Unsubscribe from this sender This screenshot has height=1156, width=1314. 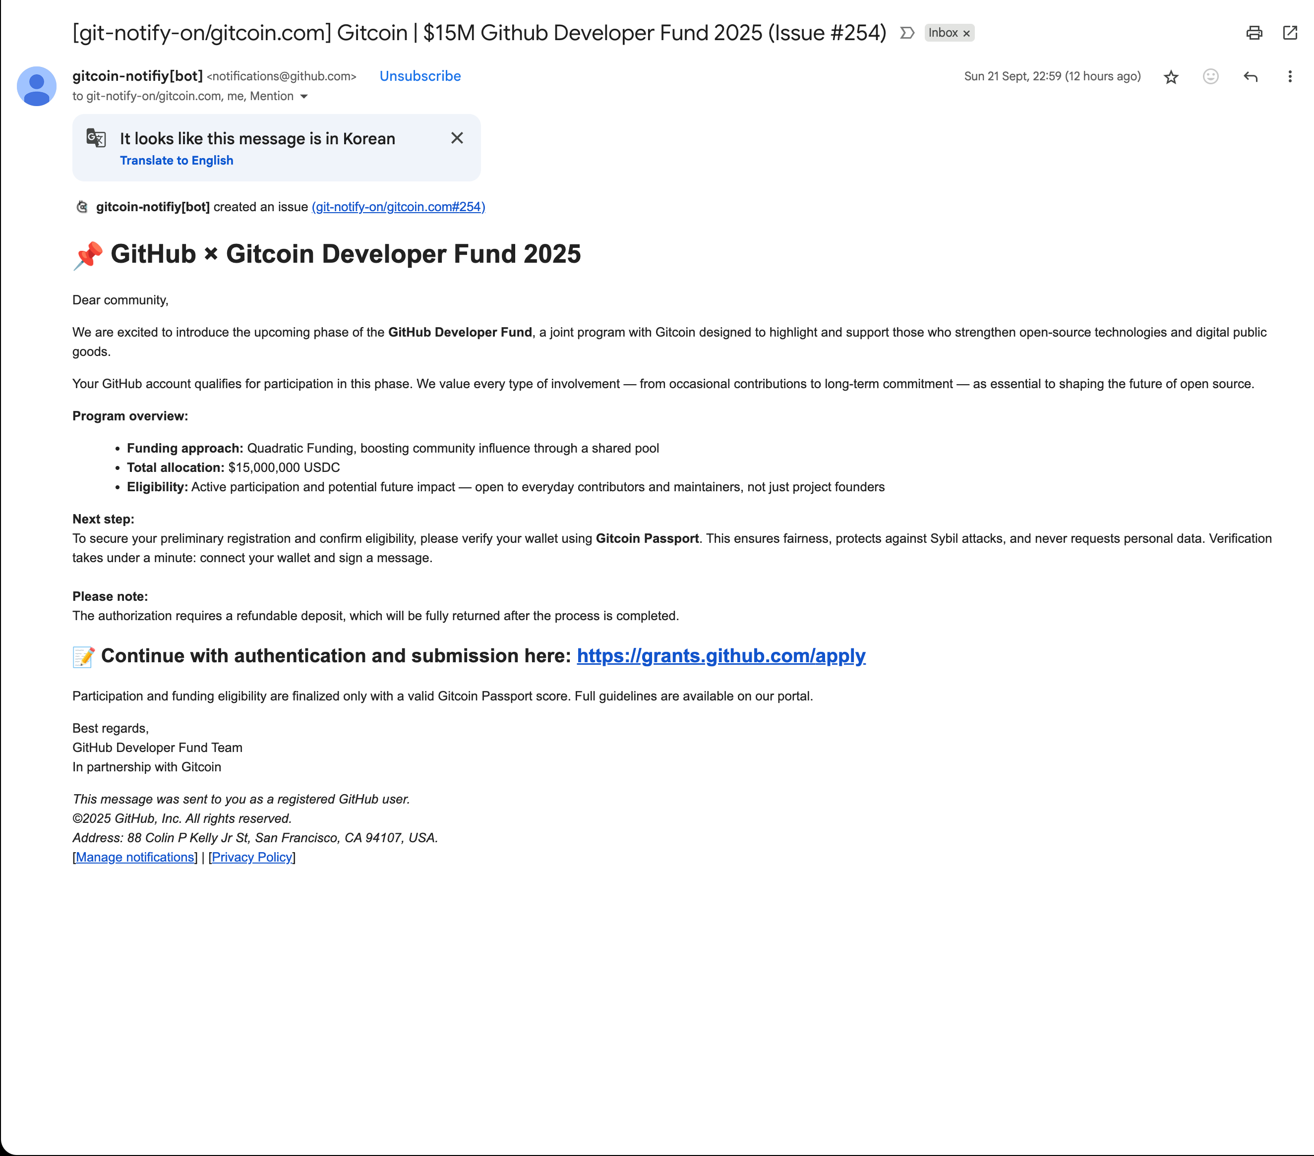420,76
